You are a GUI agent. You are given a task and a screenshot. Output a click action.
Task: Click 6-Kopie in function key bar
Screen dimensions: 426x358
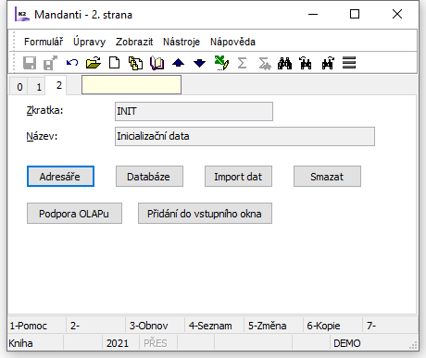click(x=323, y=326)
